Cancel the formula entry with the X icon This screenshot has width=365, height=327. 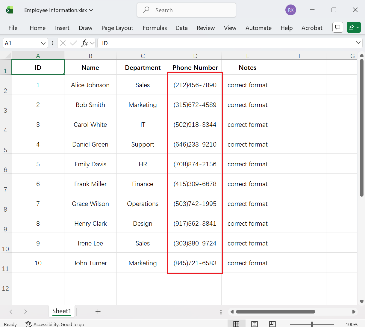[63, 43]
